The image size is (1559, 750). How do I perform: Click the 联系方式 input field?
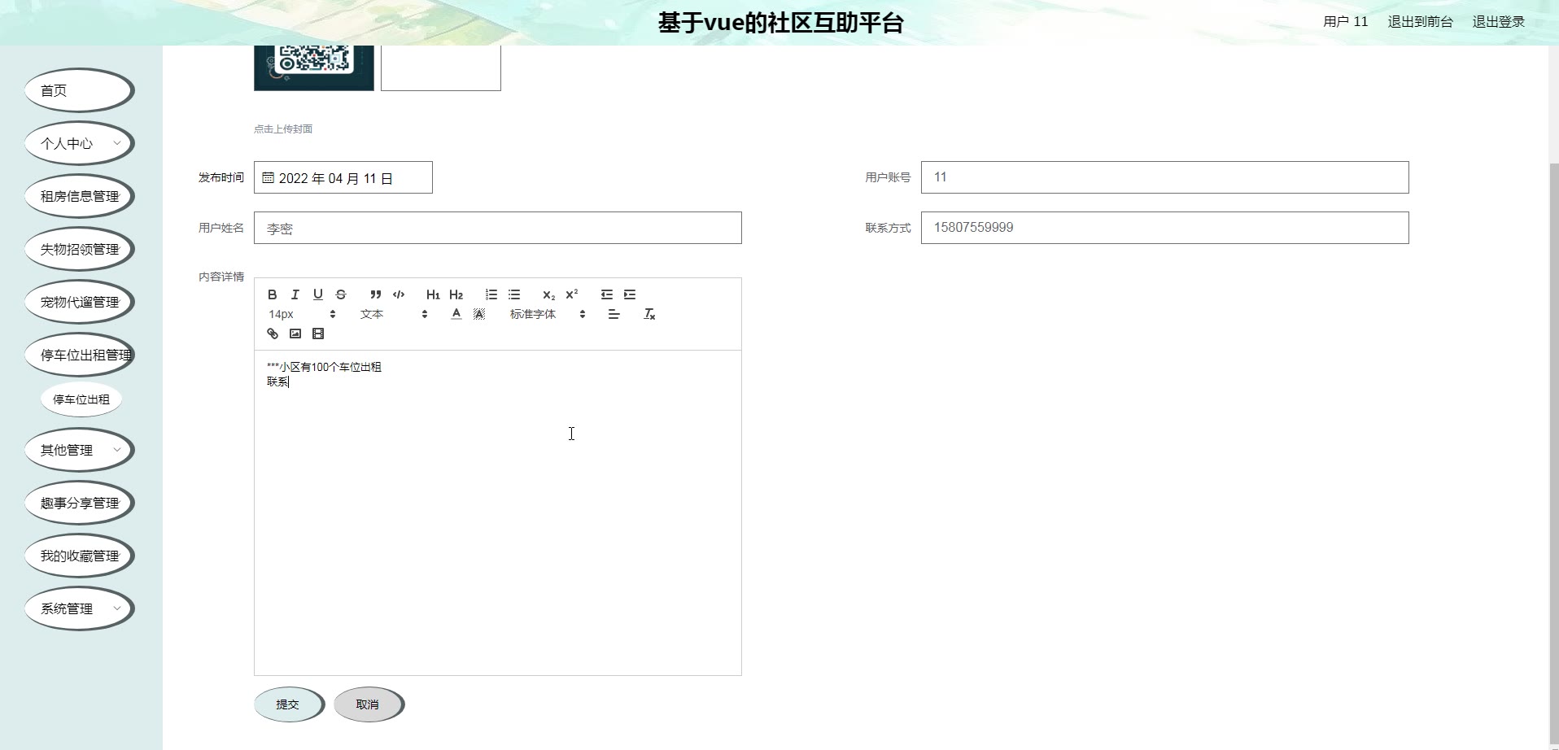[x=1165, y=228]
